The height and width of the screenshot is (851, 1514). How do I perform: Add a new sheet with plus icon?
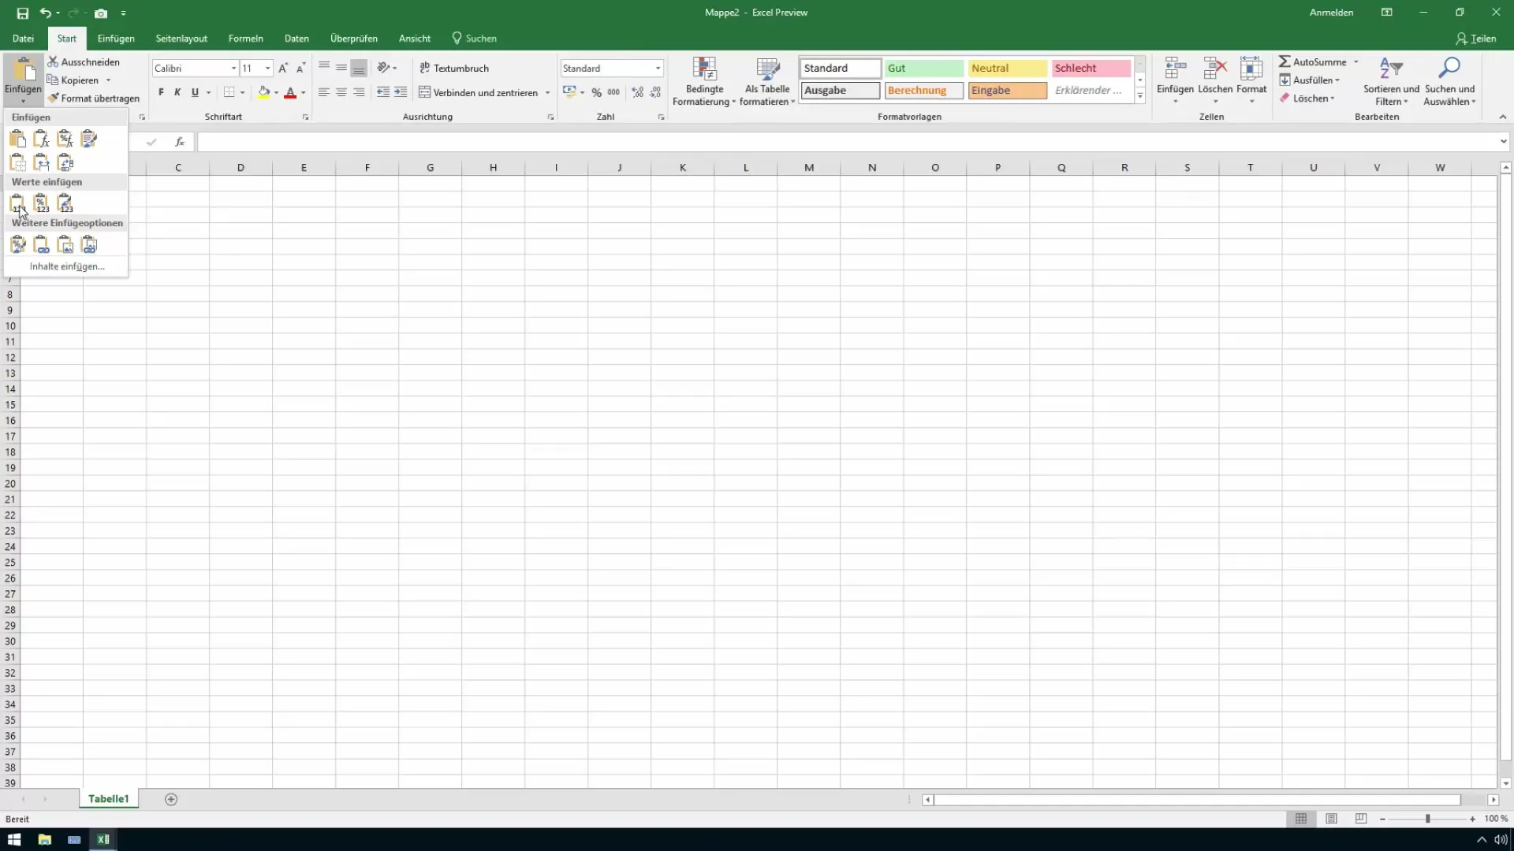pos(171,799)
